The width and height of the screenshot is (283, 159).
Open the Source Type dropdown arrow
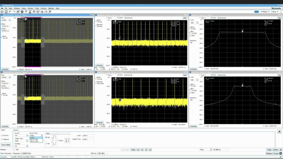42,136
